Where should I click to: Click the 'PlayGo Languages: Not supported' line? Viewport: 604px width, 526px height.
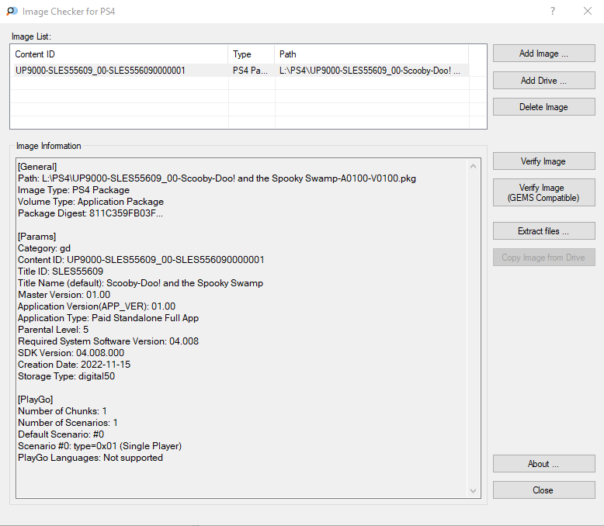click(91, 458)
